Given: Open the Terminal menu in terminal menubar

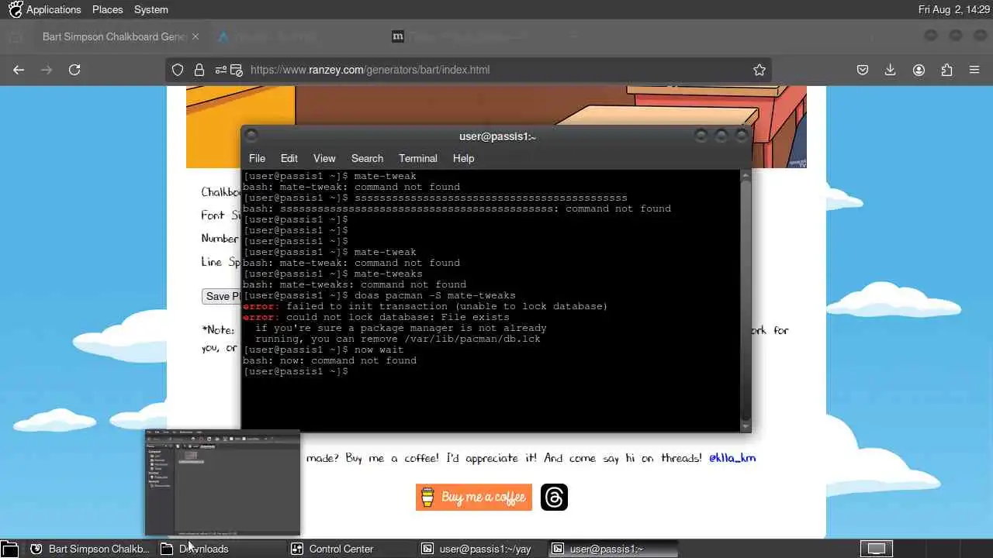Looking at the screenshot, I should click(418, 158).
